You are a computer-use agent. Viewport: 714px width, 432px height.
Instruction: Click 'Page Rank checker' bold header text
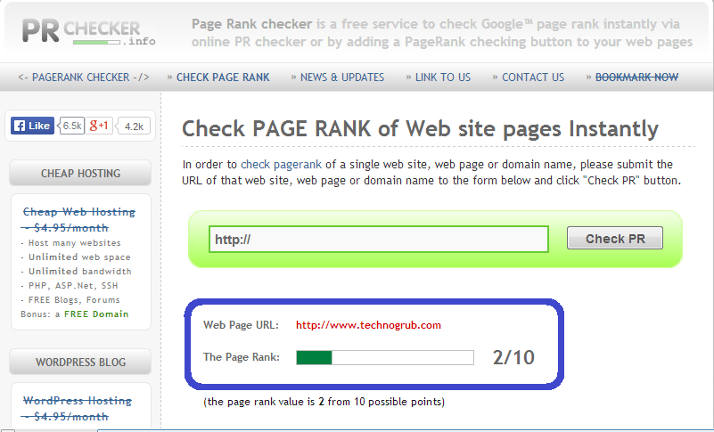coord(251,24)
